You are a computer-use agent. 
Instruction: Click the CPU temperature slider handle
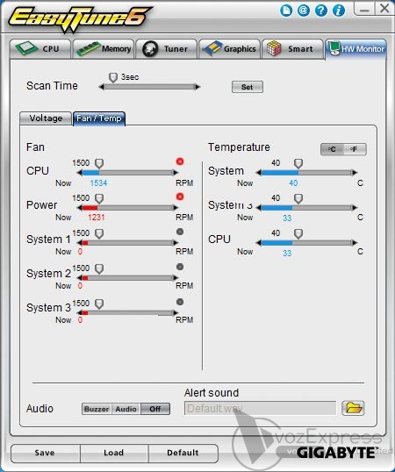298,233
